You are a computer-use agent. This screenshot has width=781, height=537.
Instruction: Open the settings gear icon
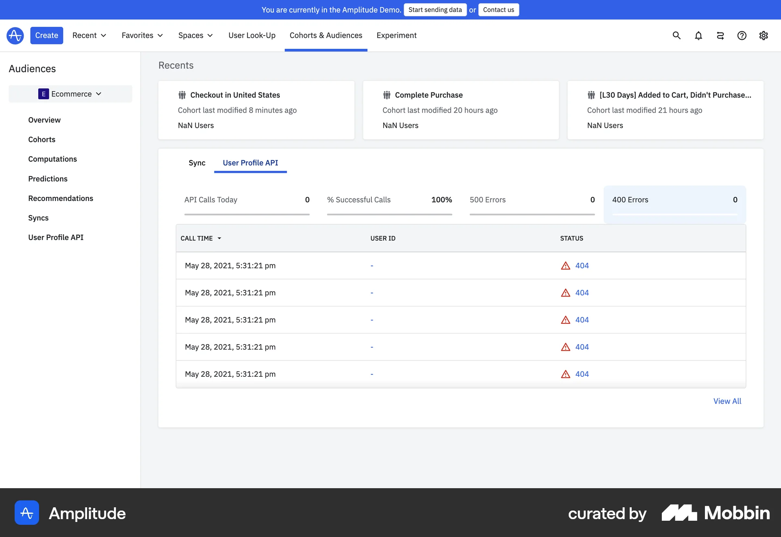click(764, 36)
